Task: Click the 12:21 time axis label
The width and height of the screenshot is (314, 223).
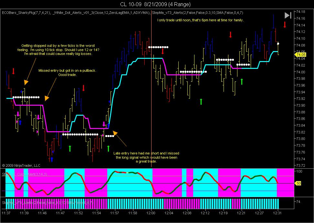Action: (x=242, y=213)
